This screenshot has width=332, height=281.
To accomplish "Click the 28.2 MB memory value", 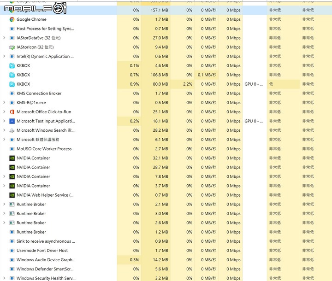I will [x=160, y=130].
